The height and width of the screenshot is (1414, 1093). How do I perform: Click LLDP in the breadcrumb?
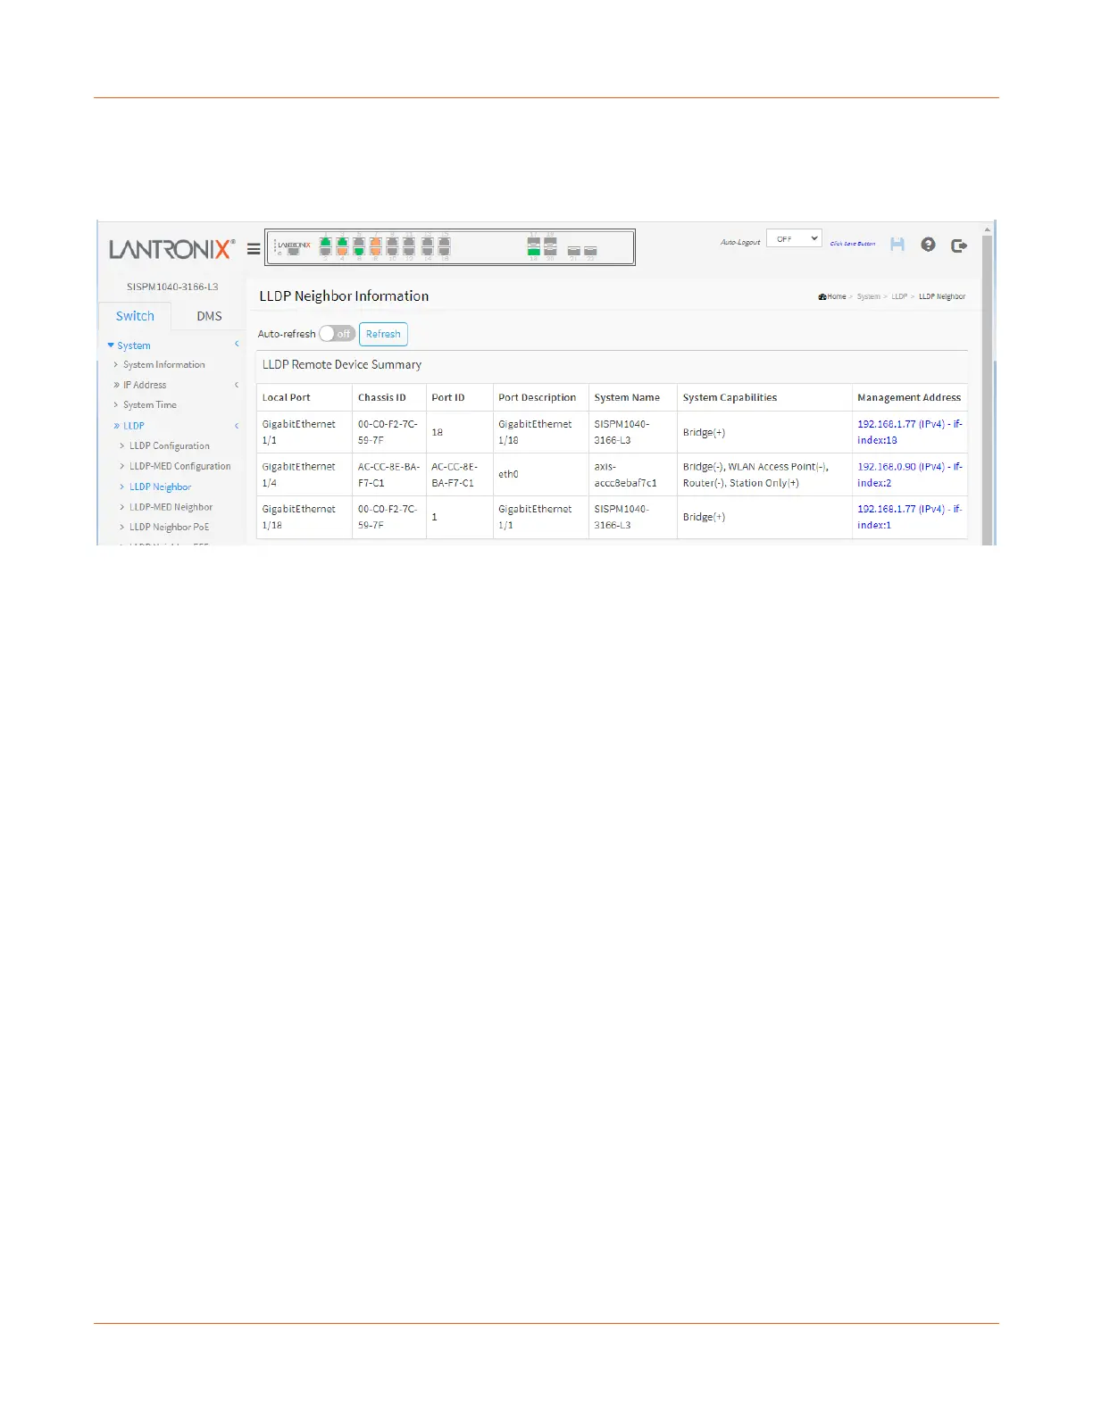click(x=899, y=296)
